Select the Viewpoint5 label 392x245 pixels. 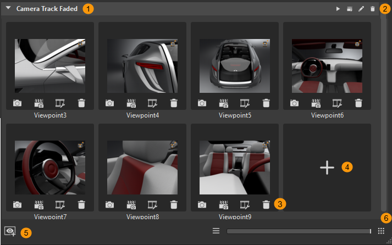click(235, 115)
